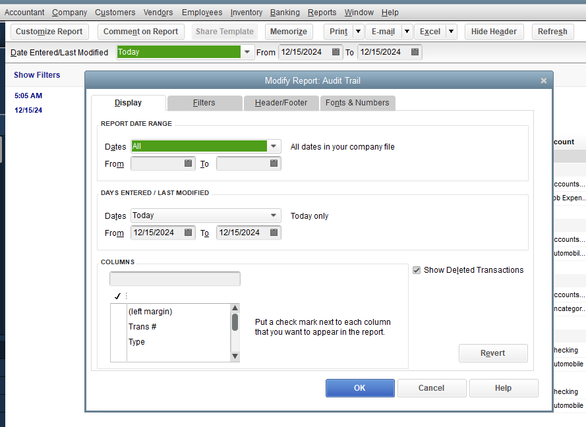This screenshot has width=586, height=427.
Task: Click the E-mail button
Action: (383, 32)
